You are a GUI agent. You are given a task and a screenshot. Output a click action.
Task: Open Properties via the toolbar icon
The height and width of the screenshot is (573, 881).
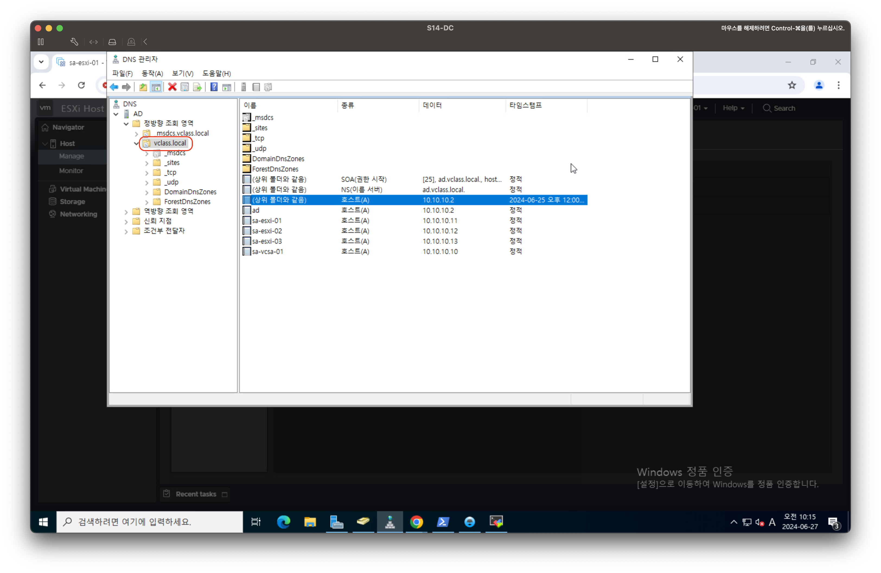click(x=185, y=87)
